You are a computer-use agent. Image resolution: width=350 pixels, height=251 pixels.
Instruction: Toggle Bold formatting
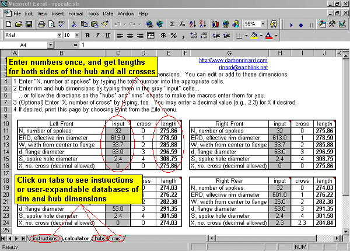click(x=87, y=35)
